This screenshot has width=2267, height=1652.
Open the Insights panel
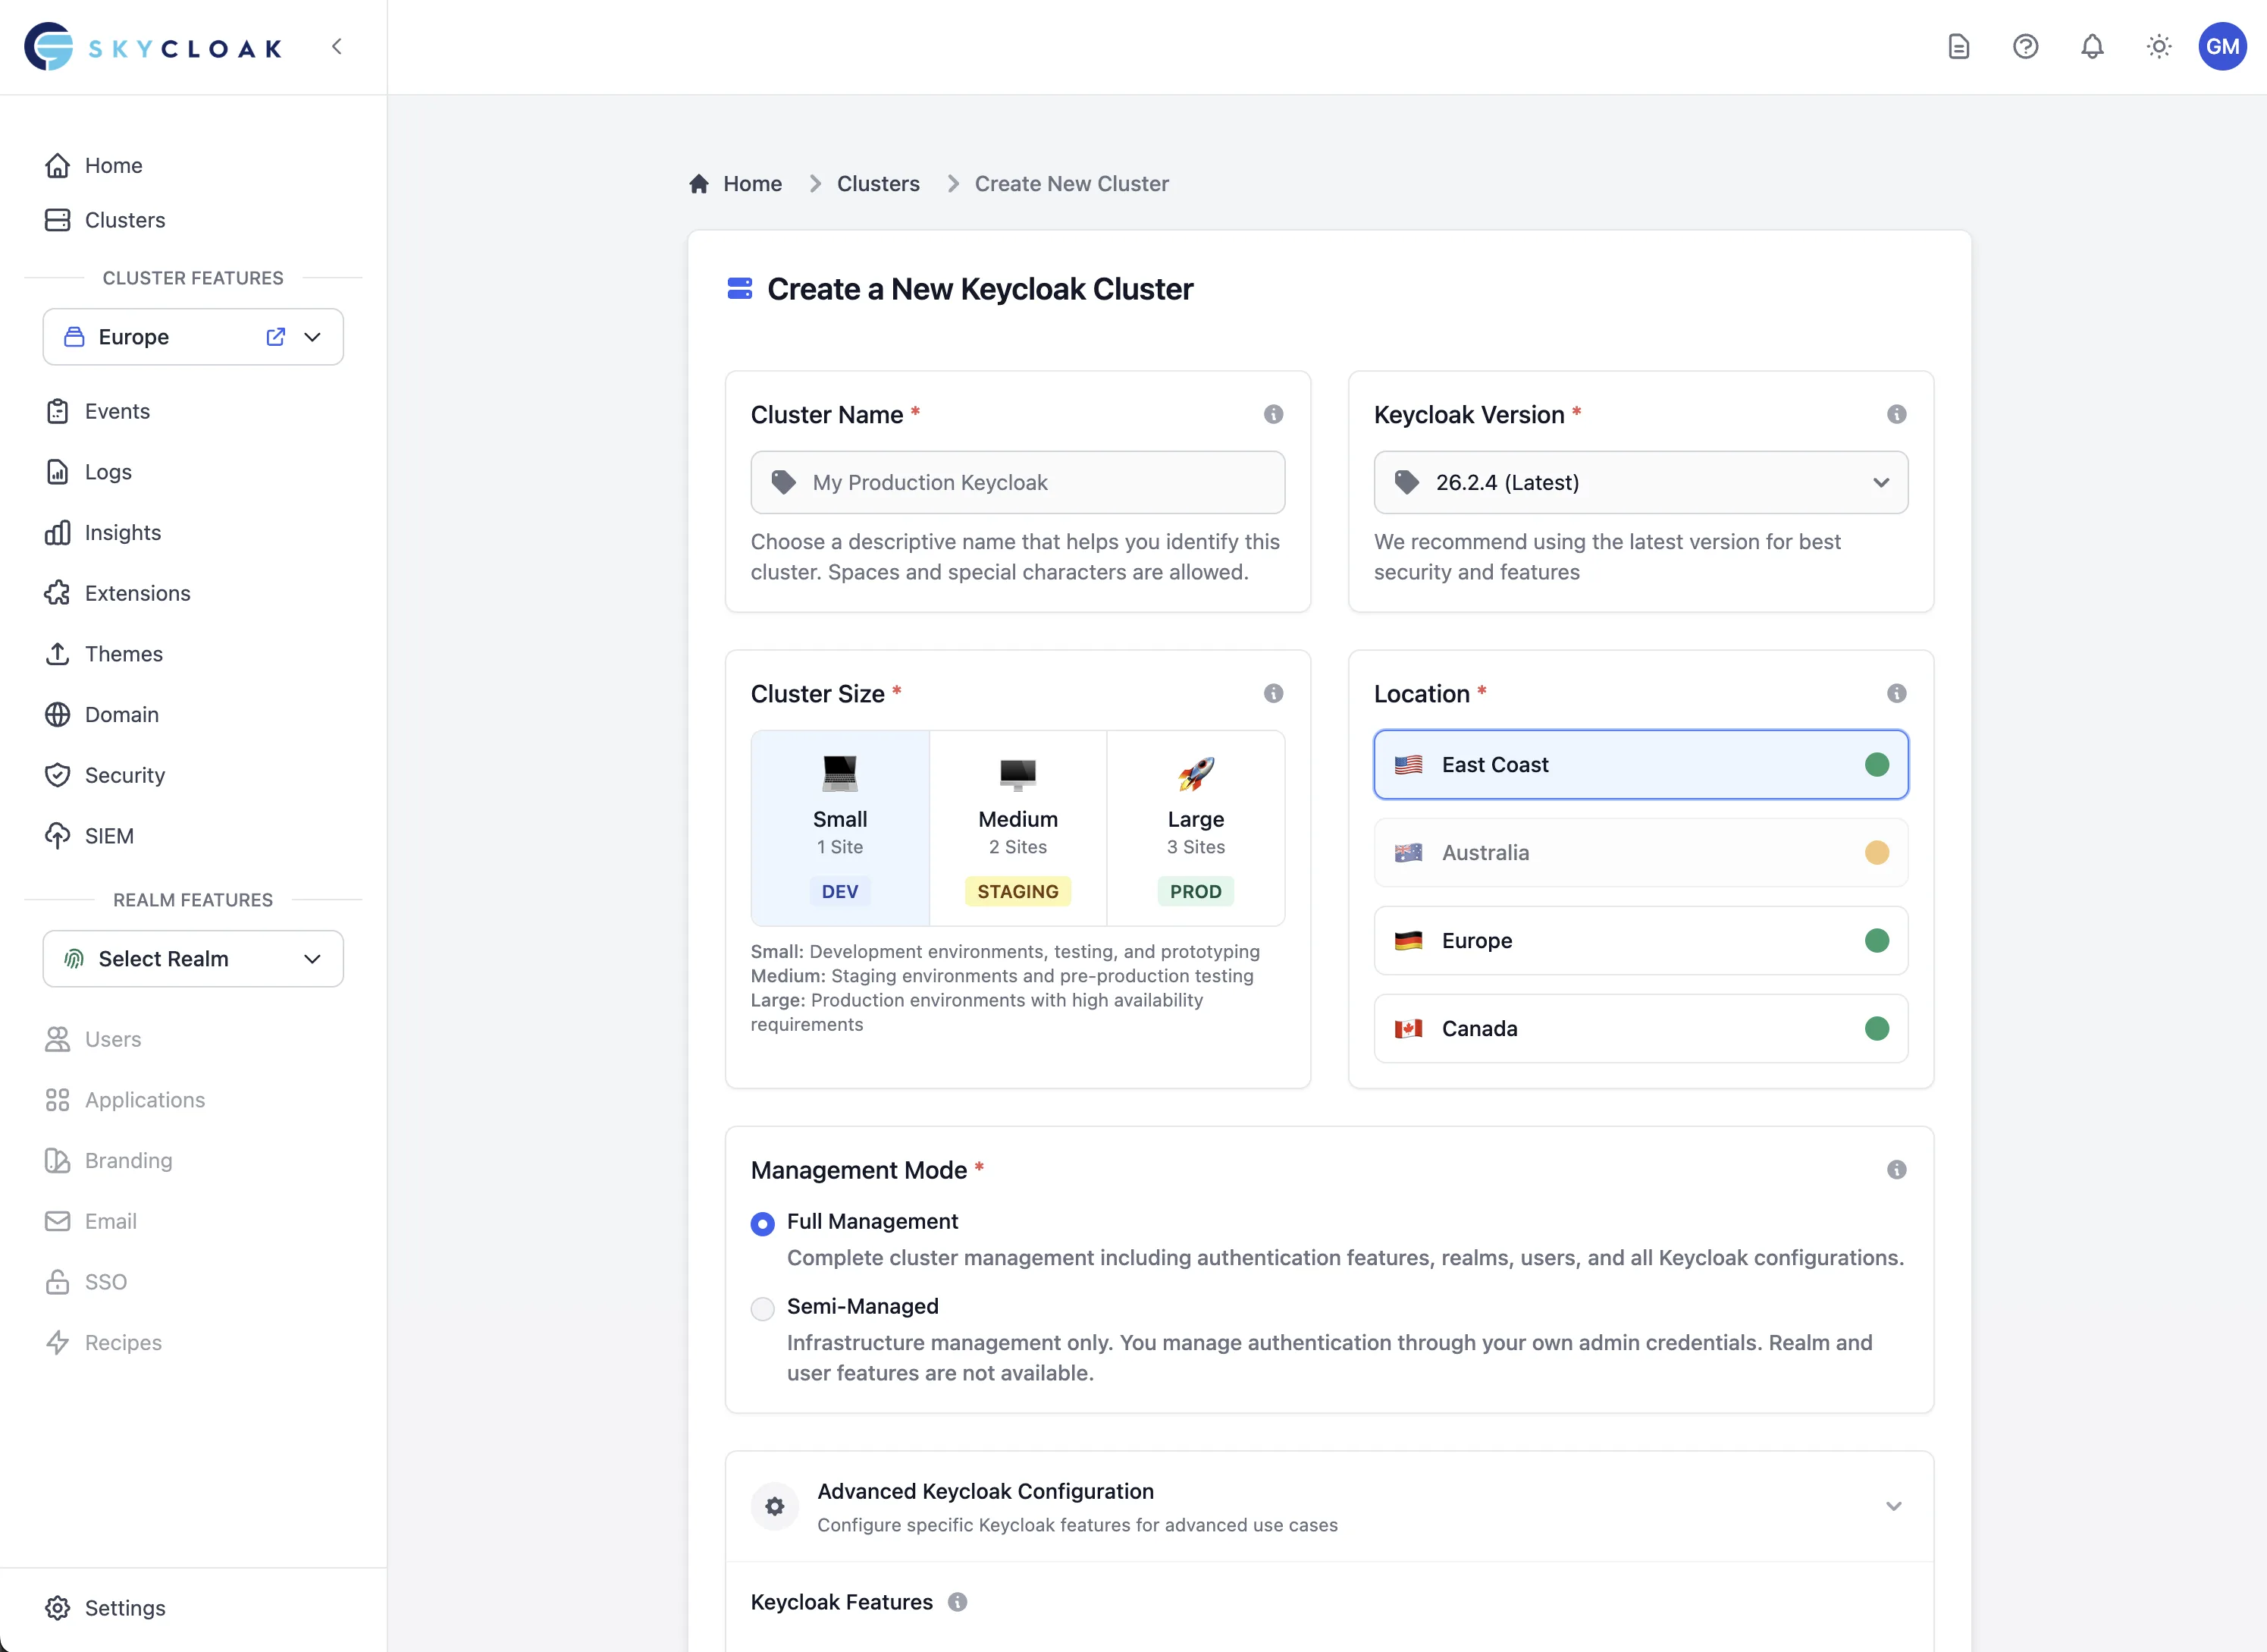click(123, 532)
